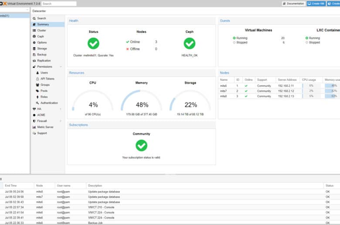The width and height of the screenshot is (340, 225).
Task: Click the 192.168.2.12 server address
Action: pyautogui.click(x=286, y=91)
